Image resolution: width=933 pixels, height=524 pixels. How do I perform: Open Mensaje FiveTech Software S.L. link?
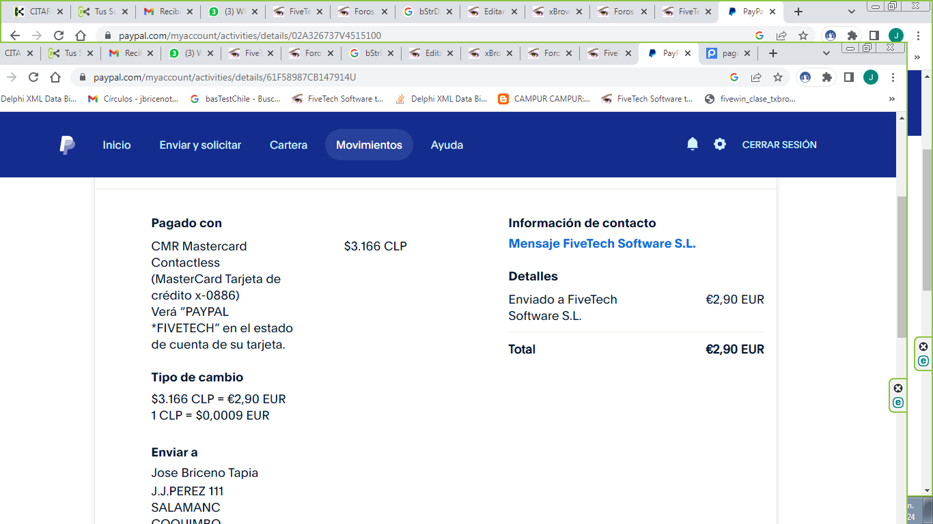tap(602, 244)
